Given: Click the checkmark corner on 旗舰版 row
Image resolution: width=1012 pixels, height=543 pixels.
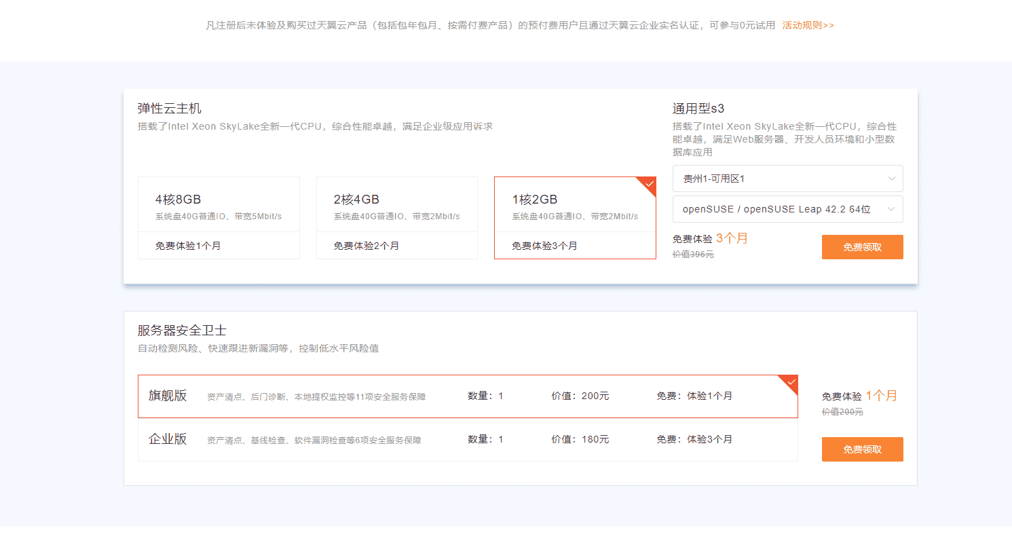Looking at the screenshot, I should click(x=790, y=382).
